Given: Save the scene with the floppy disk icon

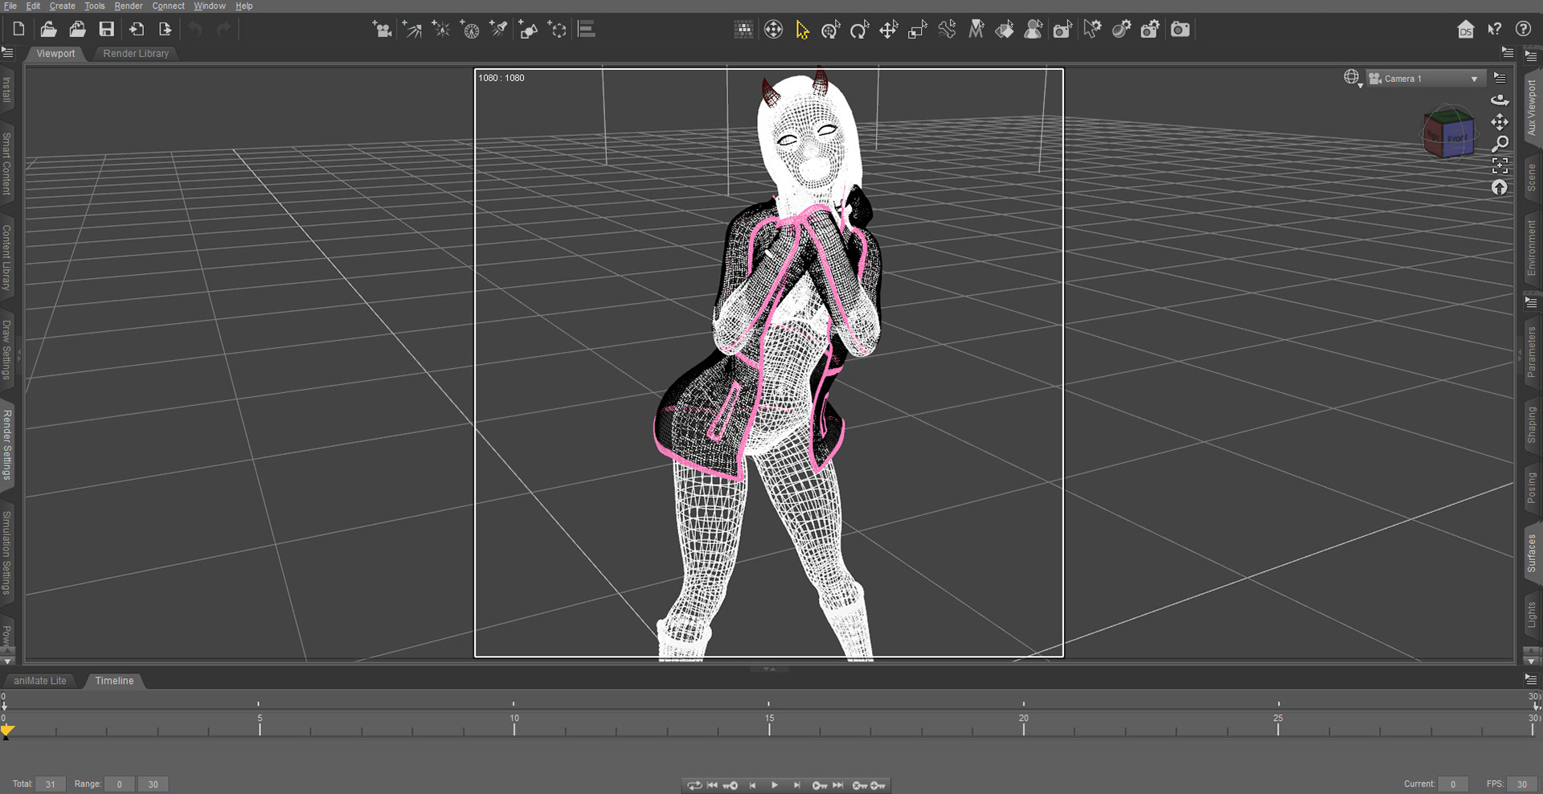Looking at the screenshot, I should (106, 30).
